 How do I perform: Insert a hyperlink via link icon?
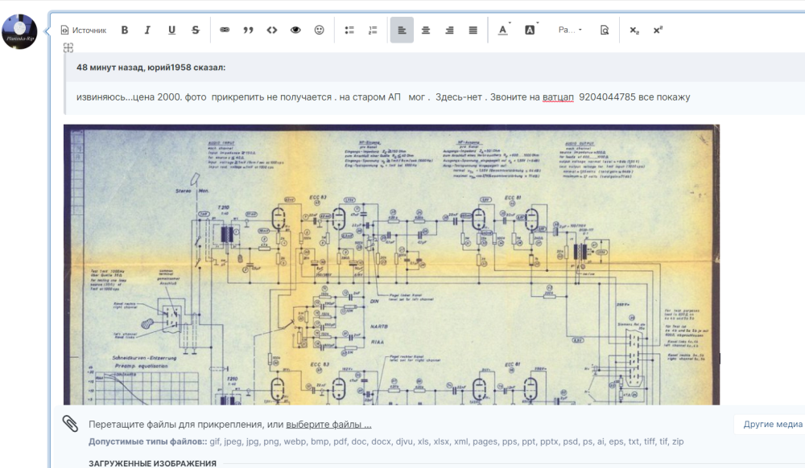pos(225,31)
